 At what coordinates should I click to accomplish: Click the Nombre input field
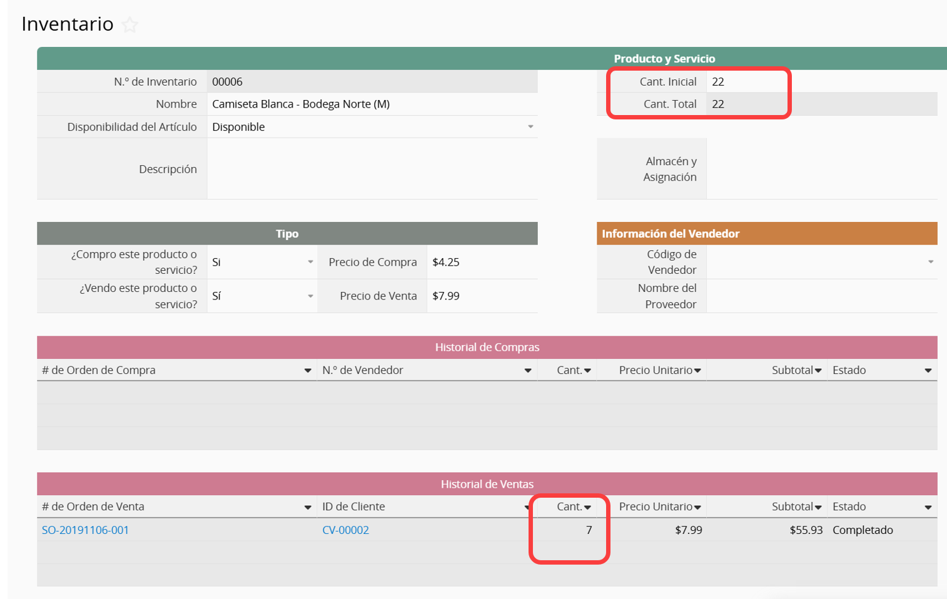tap(372, 104)
